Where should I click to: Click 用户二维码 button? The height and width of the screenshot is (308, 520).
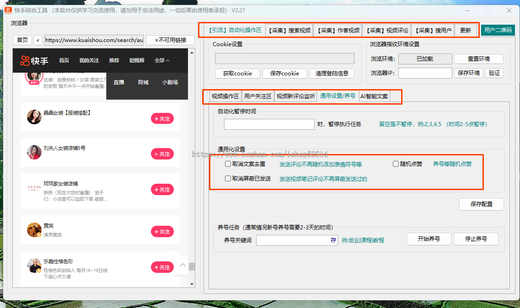click(498, 30)
